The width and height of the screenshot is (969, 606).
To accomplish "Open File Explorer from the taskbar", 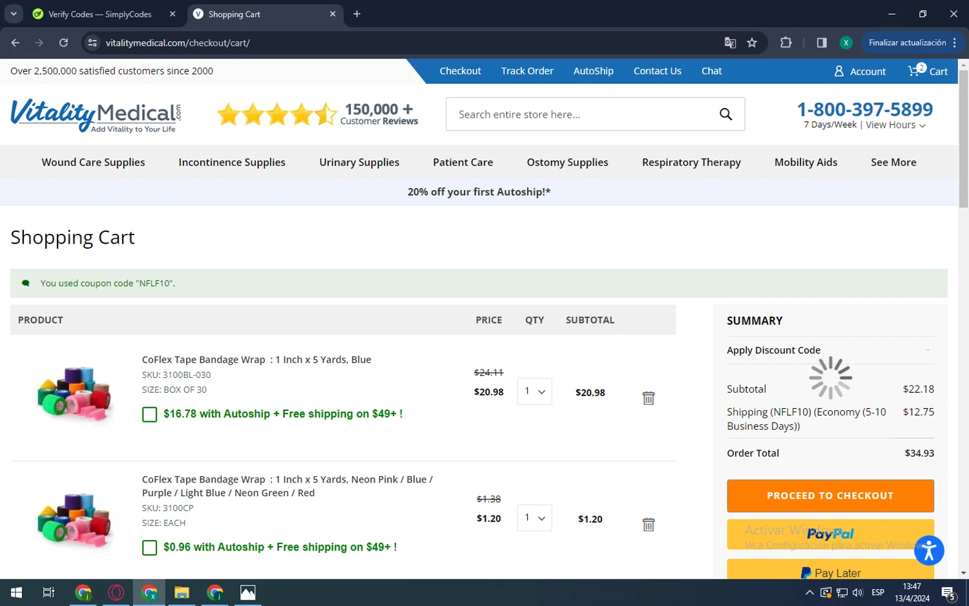I will [x=182, y=592].
